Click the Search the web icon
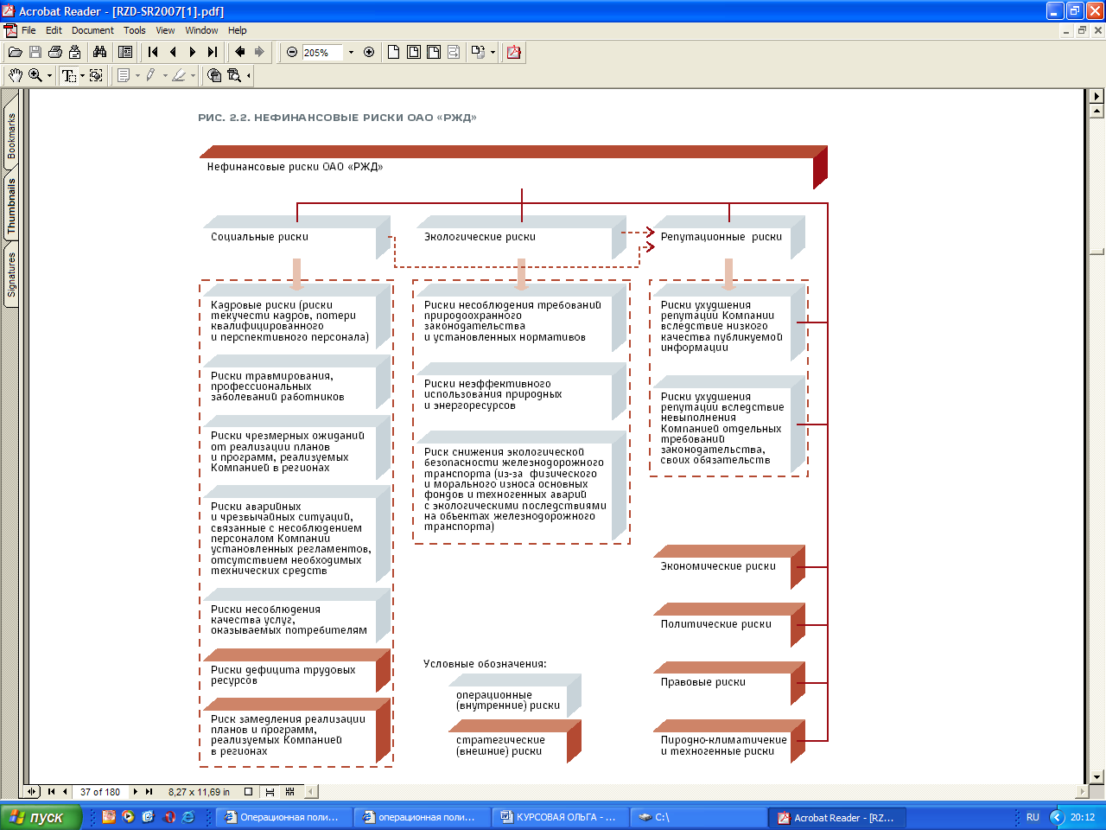 (214, 75)
